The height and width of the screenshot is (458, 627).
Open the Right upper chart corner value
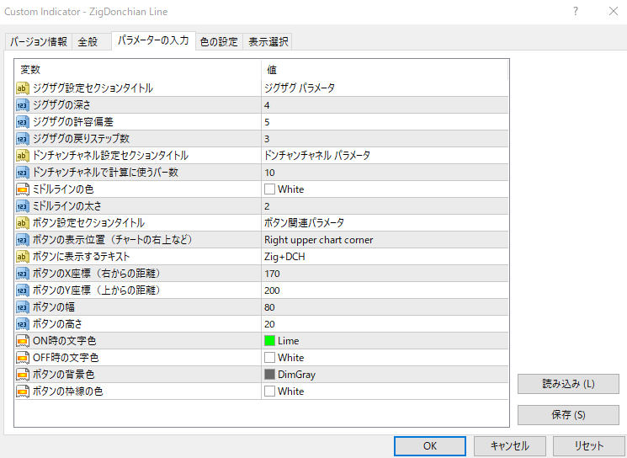point(318,240)
